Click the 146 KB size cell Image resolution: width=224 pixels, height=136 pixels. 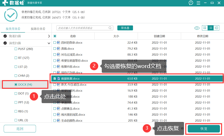(x=133, y=115)
